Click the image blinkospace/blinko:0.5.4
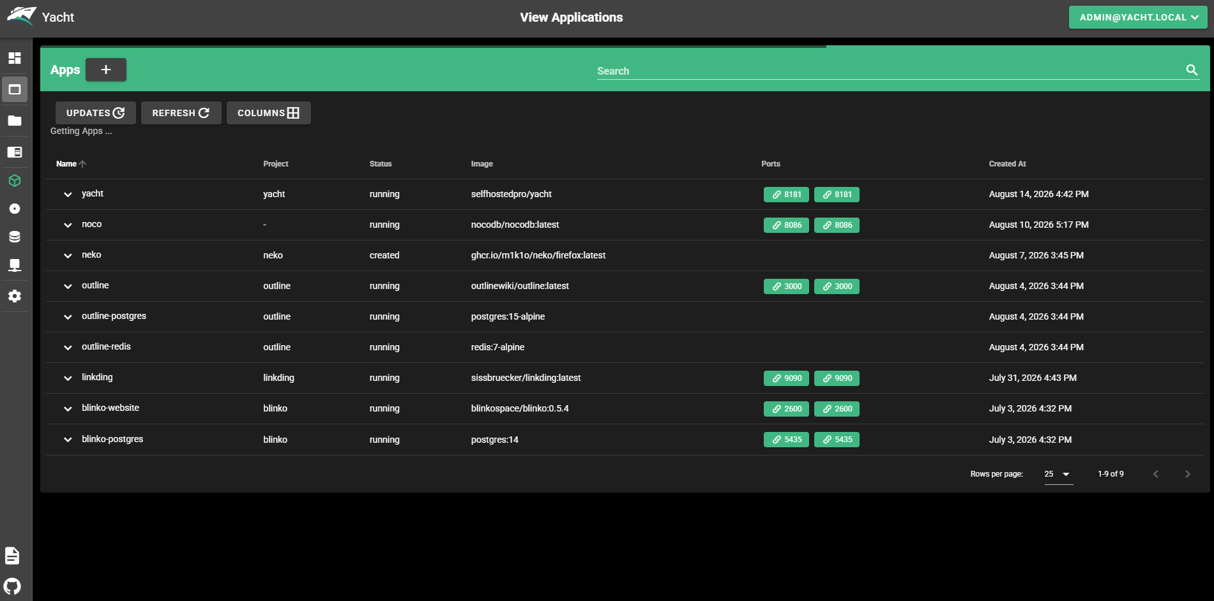The height and width of the screenshot is (601, 1214). (520, 408)
